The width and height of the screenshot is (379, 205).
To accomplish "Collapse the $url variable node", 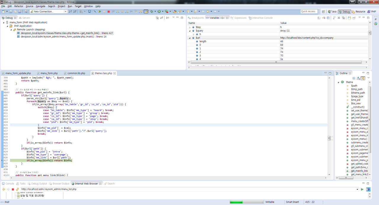I will pyautogui.click(x=190, y=38).
